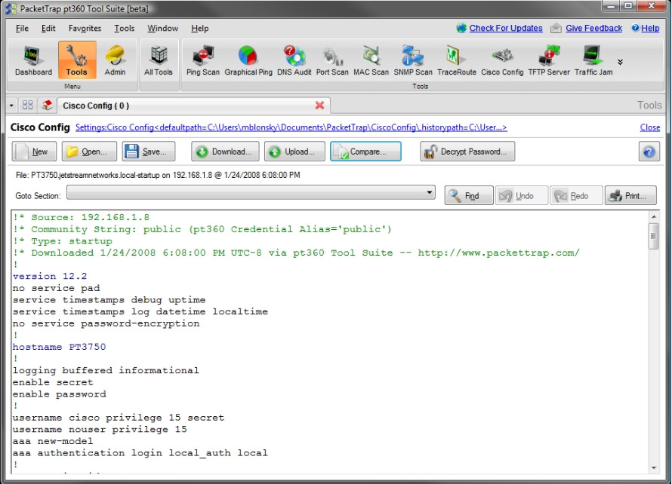Close the Cisco Config tab with red X
Screen dimensions: 672x484
(319, 106)
